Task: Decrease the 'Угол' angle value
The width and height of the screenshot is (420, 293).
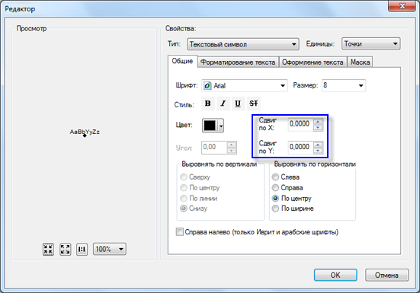Action: tap(232, 151)
